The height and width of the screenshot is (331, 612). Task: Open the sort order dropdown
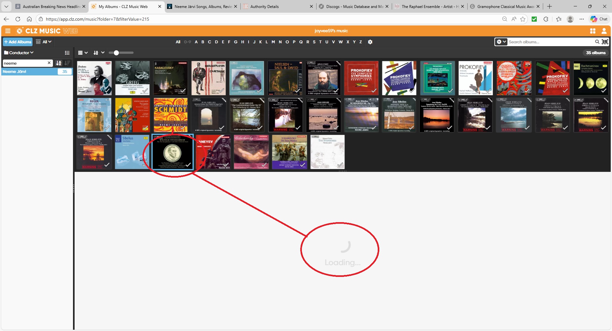(x=99, y=53)
